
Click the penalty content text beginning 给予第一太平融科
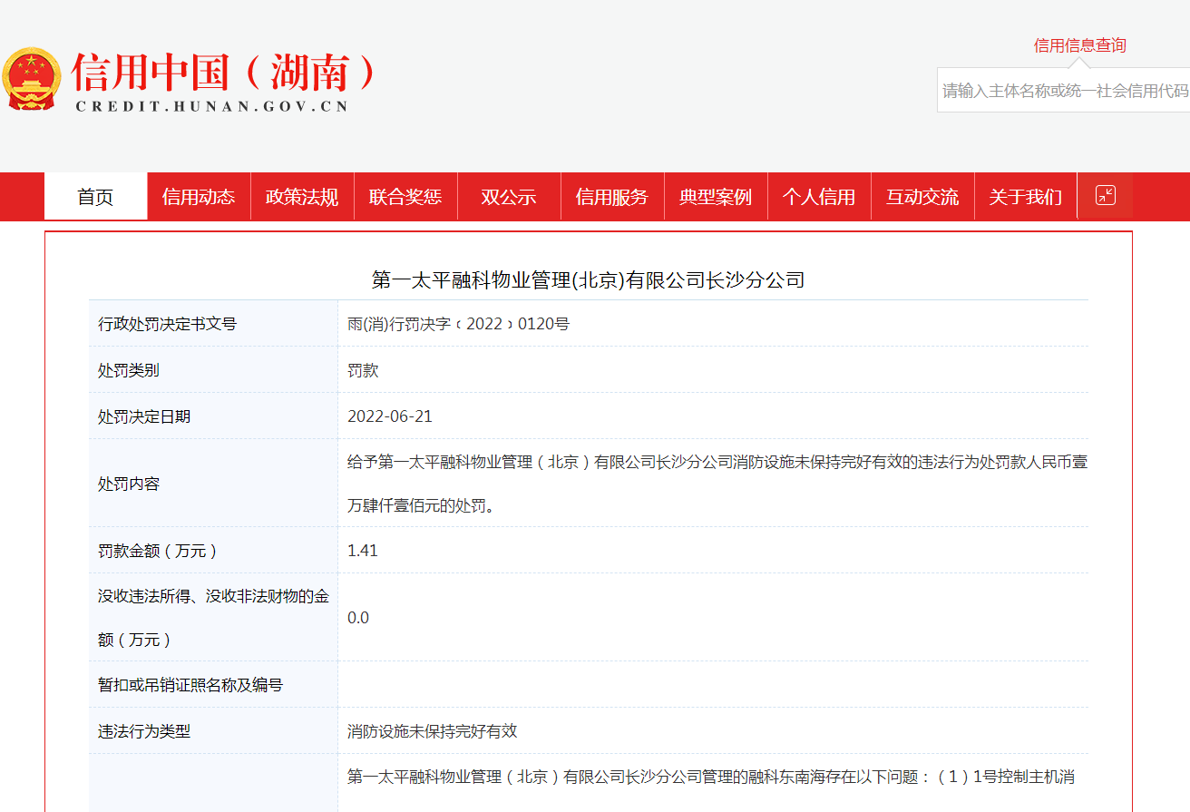717,484
